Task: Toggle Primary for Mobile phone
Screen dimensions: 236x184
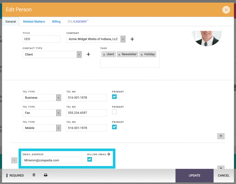Action: (x=114, y=127)
